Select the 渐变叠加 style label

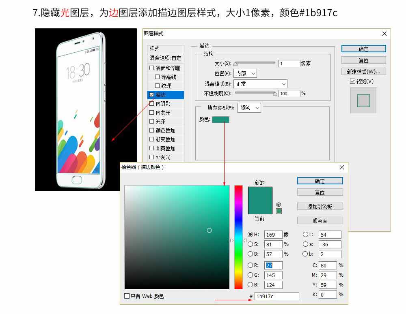(x=166, y=139)
